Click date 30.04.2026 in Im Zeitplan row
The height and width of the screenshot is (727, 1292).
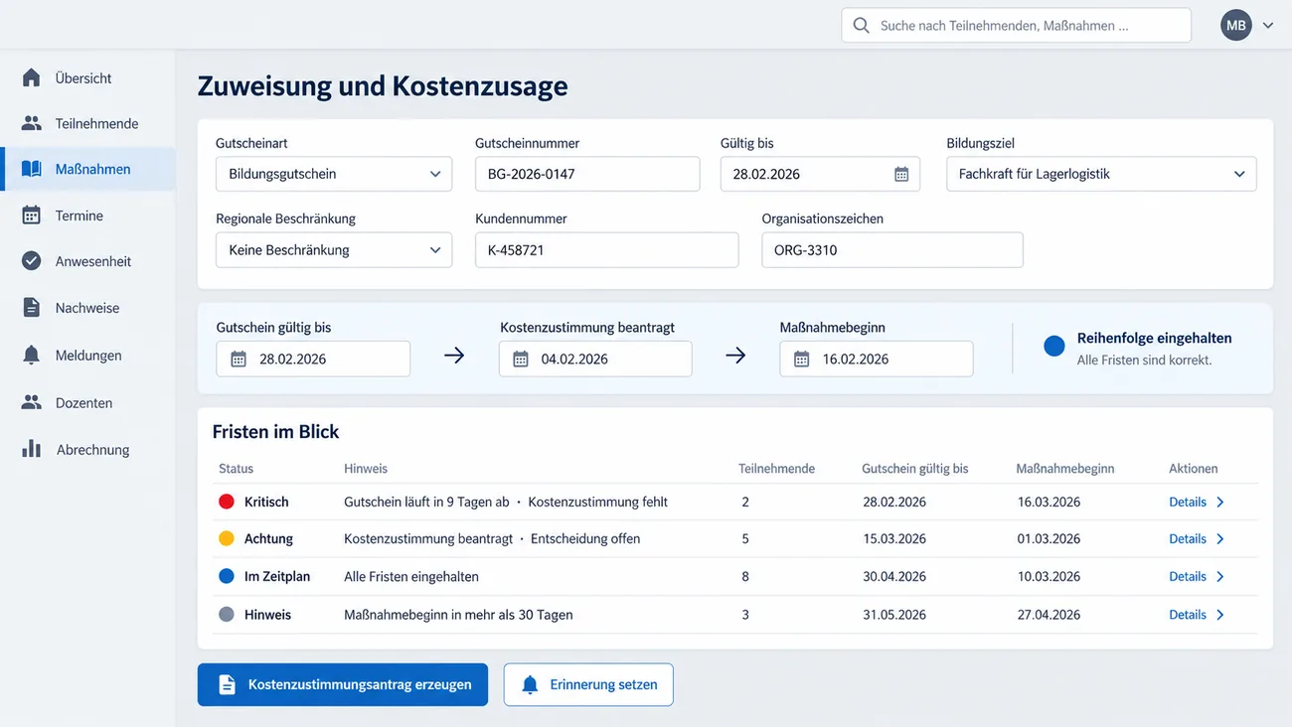click(894, 576)
